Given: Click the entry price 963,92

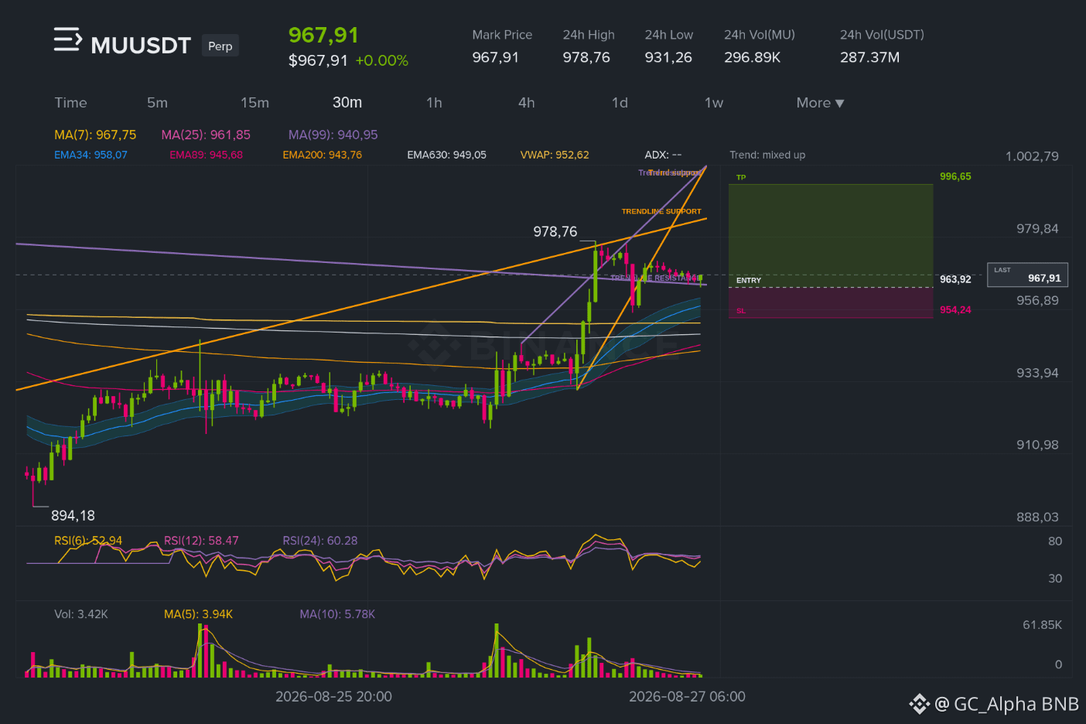Looking at the screenshot, I should point(955,279).
